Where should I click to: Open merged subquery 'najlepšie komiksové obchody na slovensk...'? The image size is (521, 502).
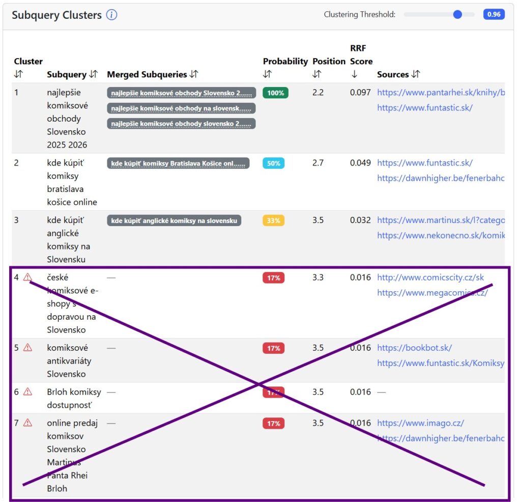tap(181, 108)
